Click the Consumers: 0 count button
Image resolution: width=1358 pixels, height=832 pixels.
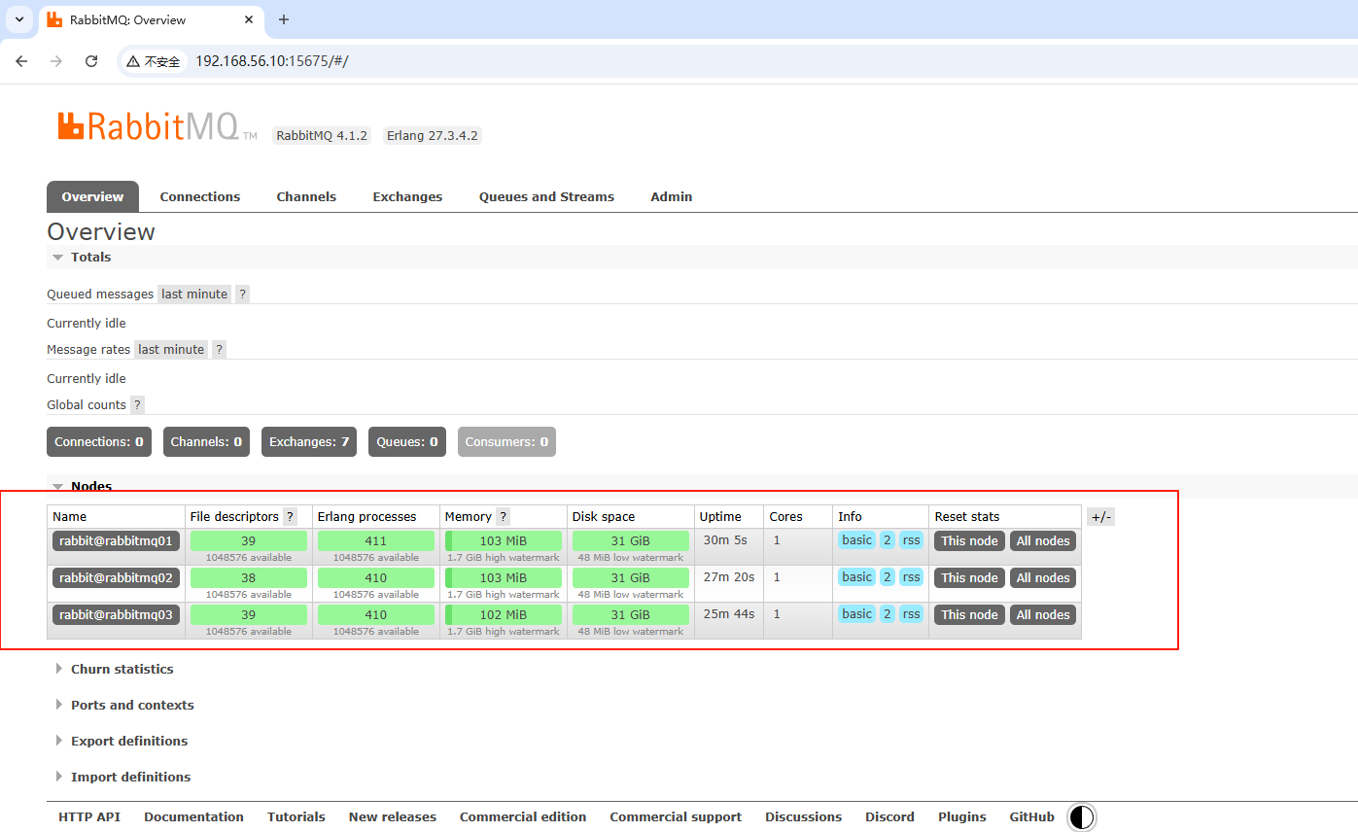[506, 442]
